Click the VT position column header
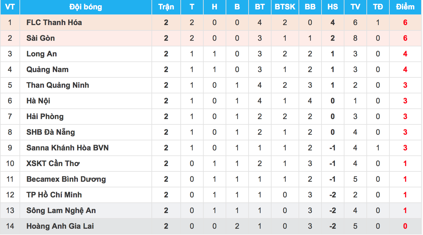 pos(10,7)
